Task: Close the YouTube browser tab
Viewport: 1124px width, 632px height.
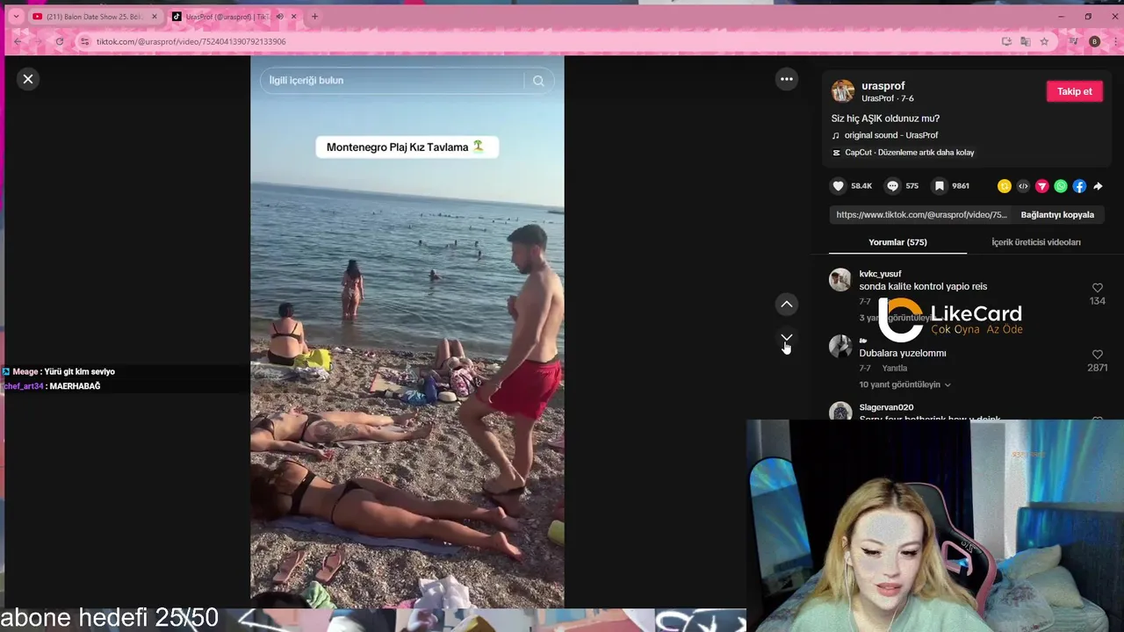Action: point(155,17)
